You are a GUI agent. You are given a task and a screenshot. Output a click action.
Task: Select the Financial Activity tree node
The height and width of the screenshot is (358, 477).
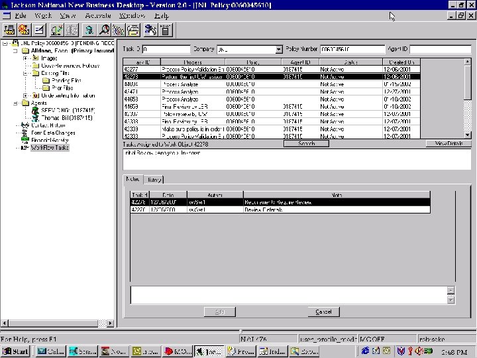click(49, 140)
